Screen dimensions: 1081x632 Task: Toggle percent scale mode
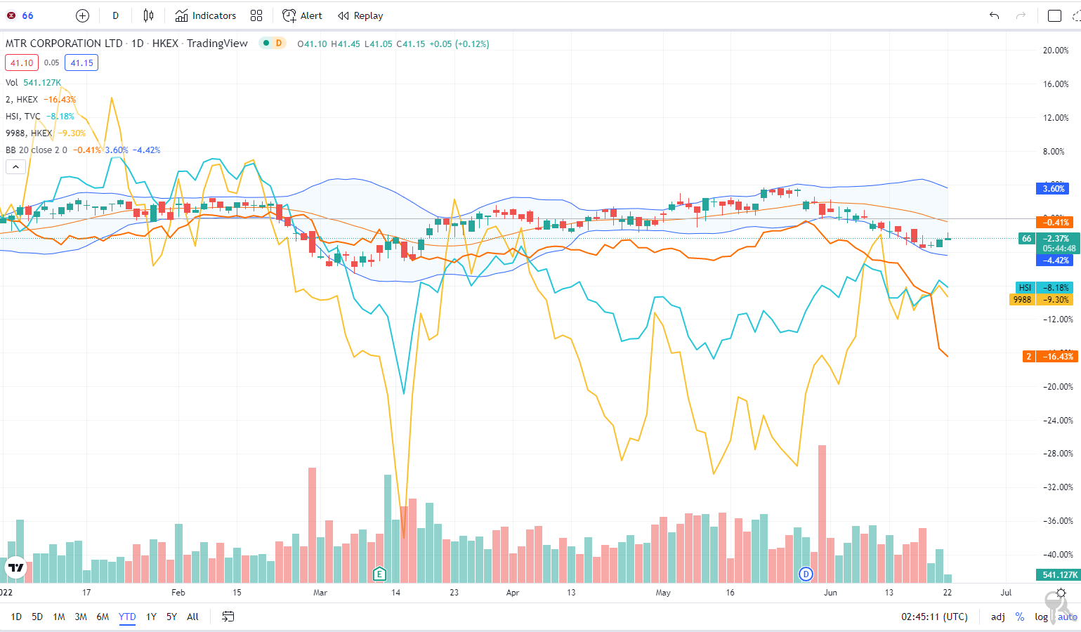(1020, 617)
